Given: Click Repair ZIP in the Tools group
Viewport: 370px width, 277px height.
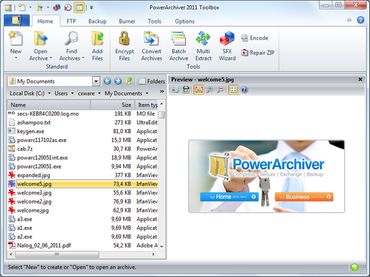Looking at the screenshot, I should click(x=258, y=52).
